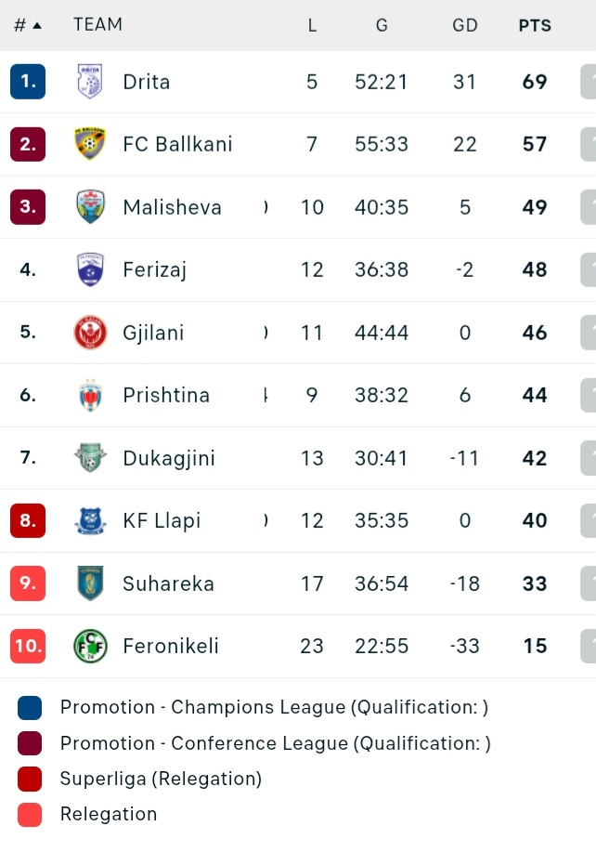The height and width of the screenshot is (852, 596).
Task: Open the Gjilani red circular logo
Action: (x=89, y=333)
